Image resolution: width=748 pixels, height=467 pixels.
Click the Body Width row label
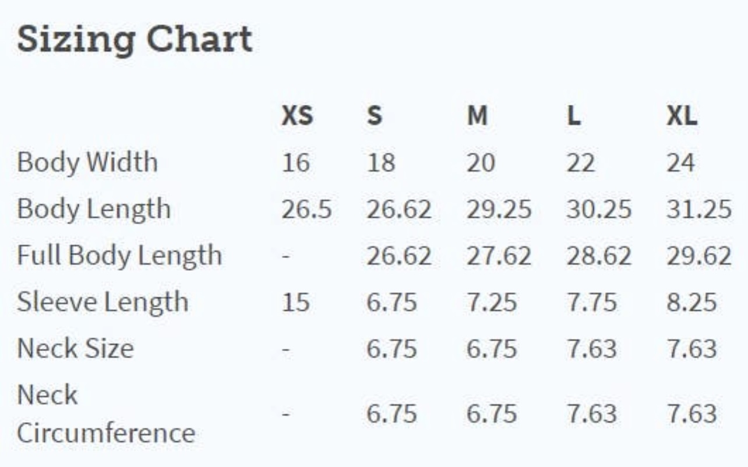tap(87, 162)
